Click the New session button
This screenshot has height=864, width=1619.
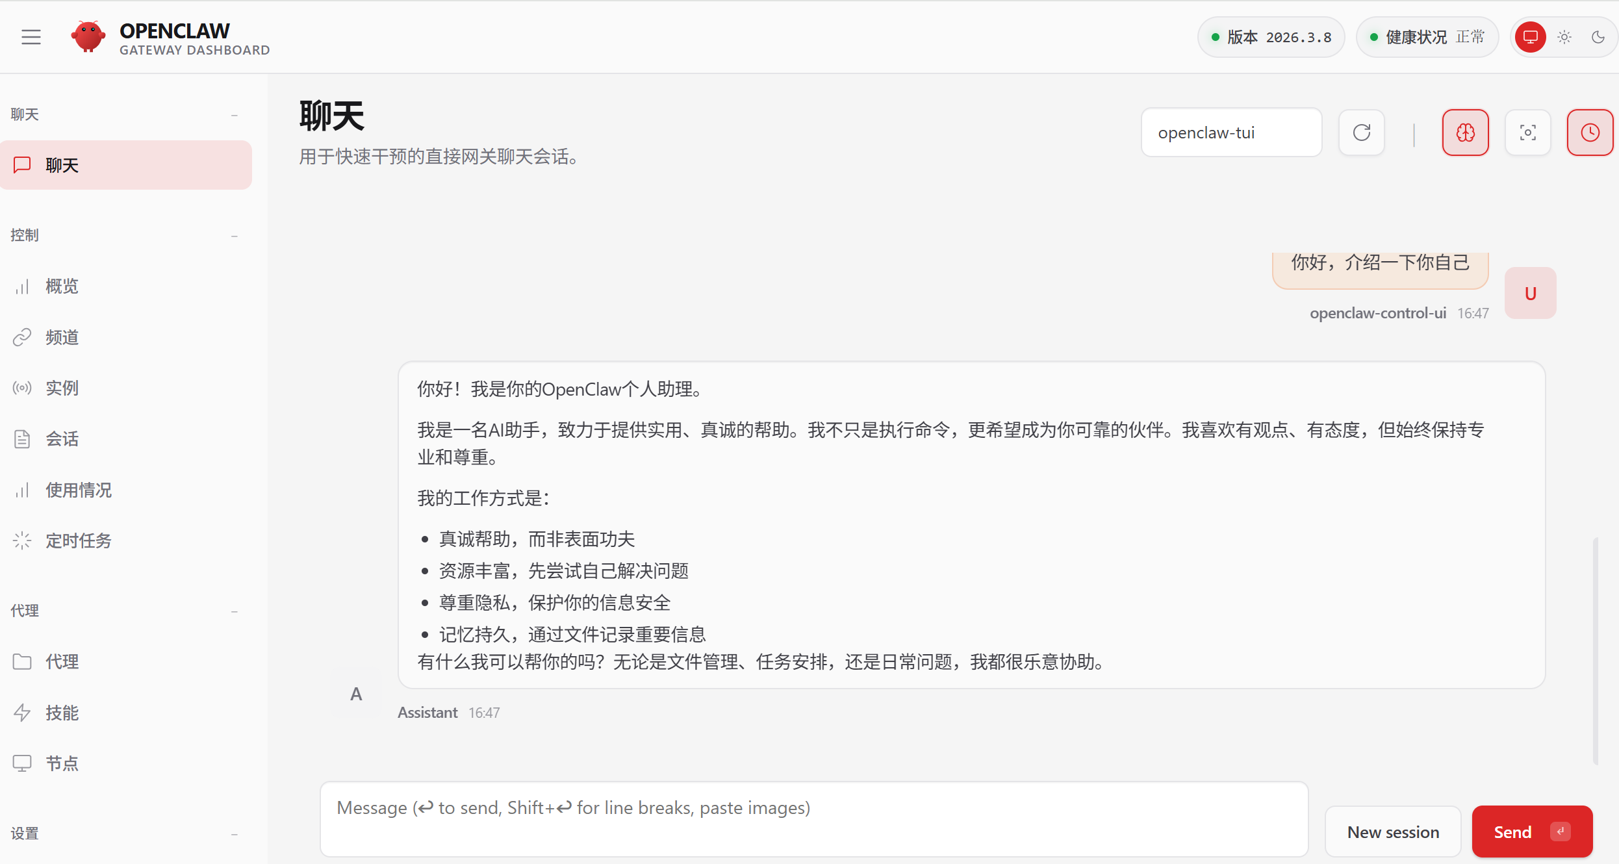1393,832
